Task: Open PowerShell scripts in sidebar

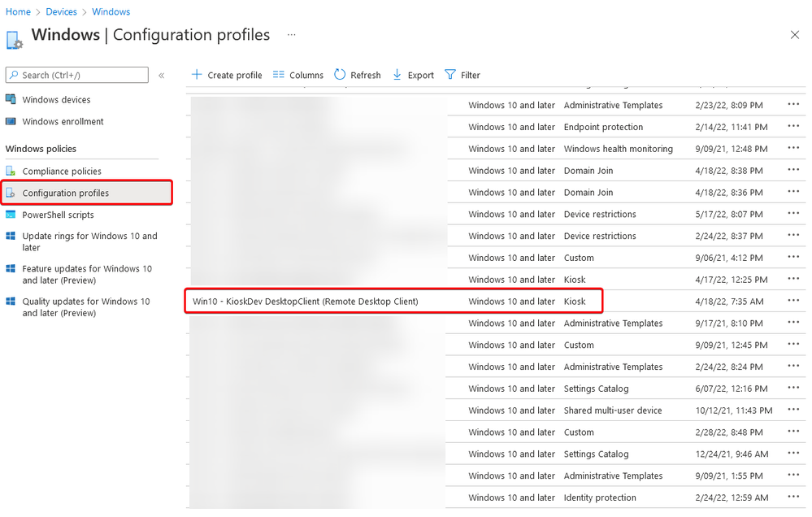Action: tap(58, 215)
